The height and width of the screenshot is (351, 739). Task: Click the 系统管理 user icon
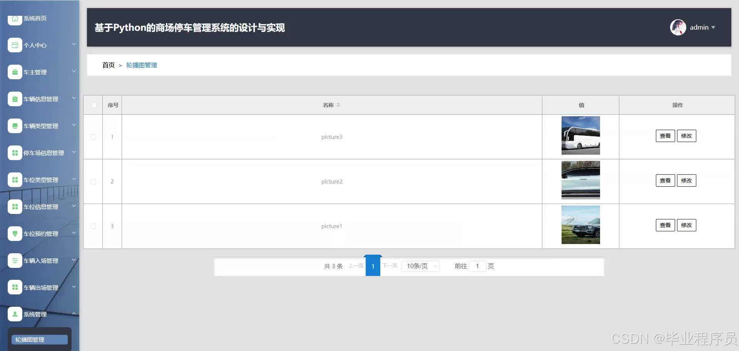coord(15,314)
